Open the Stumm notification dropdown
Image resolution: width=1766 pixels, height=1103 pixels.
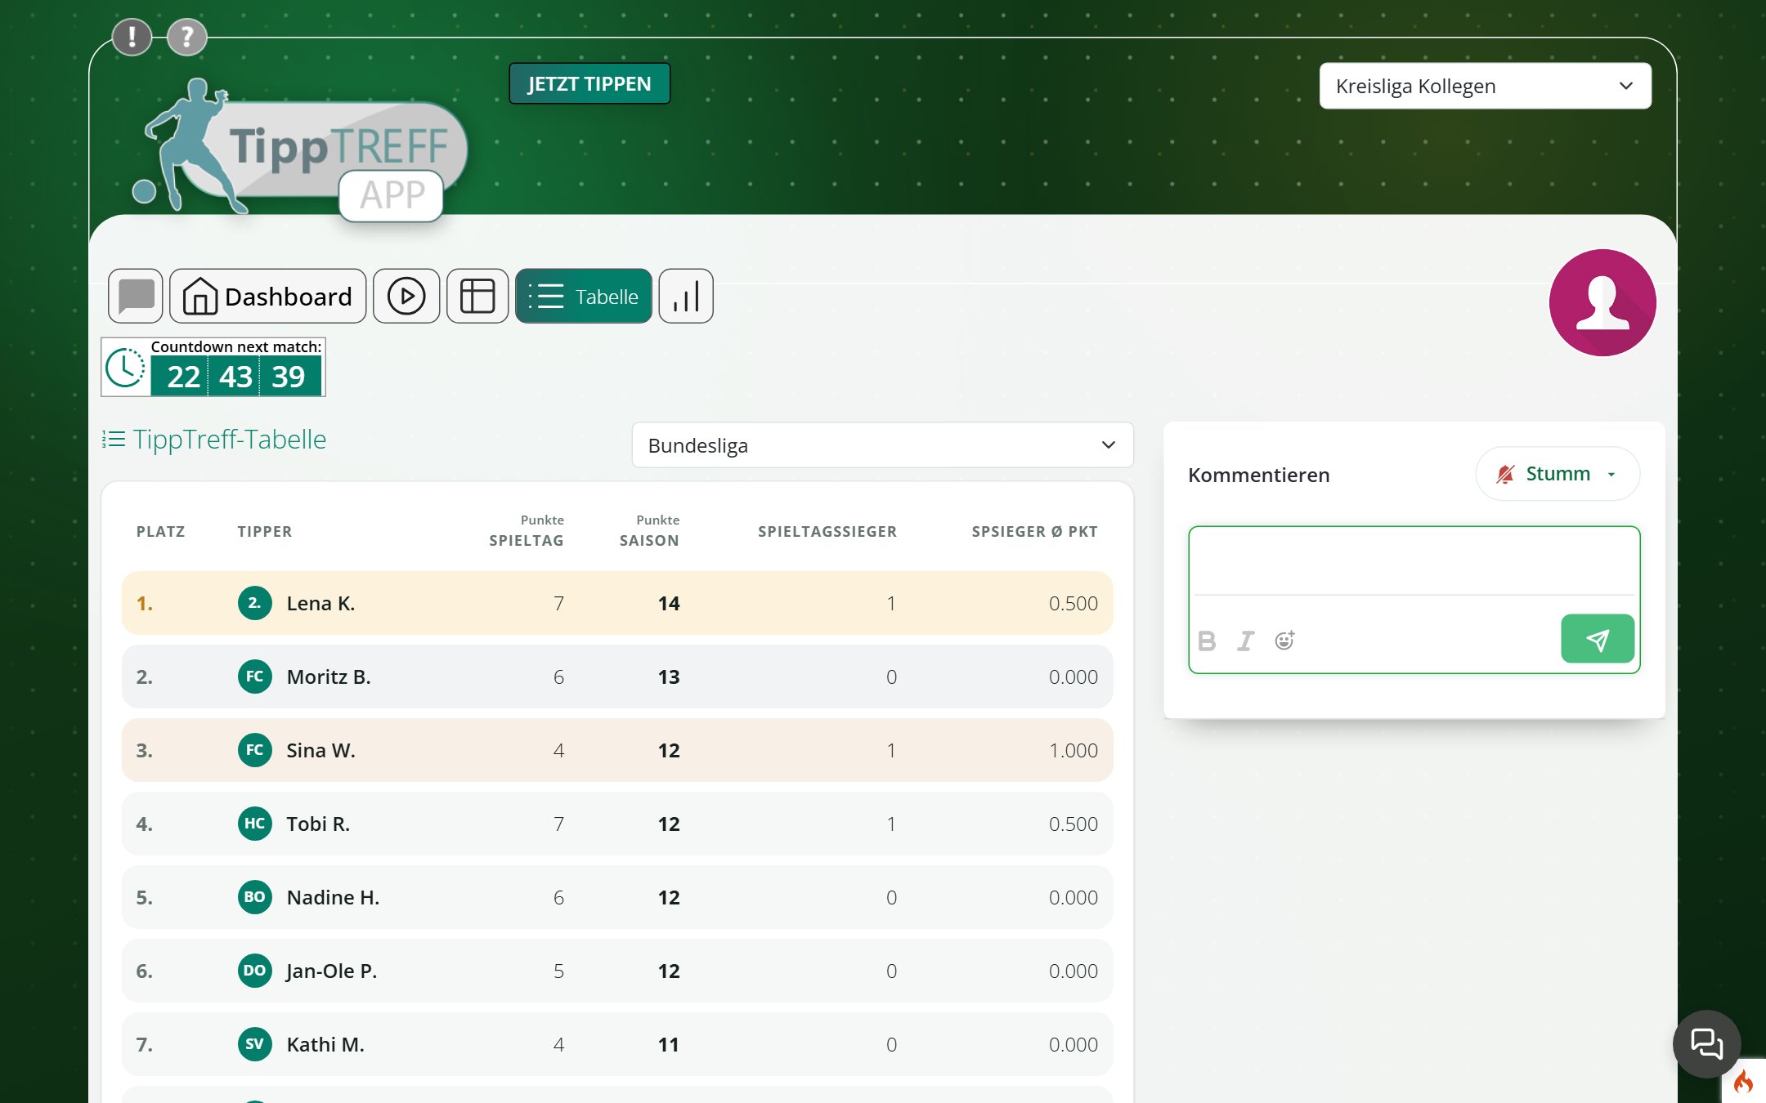coord(1558,474)
